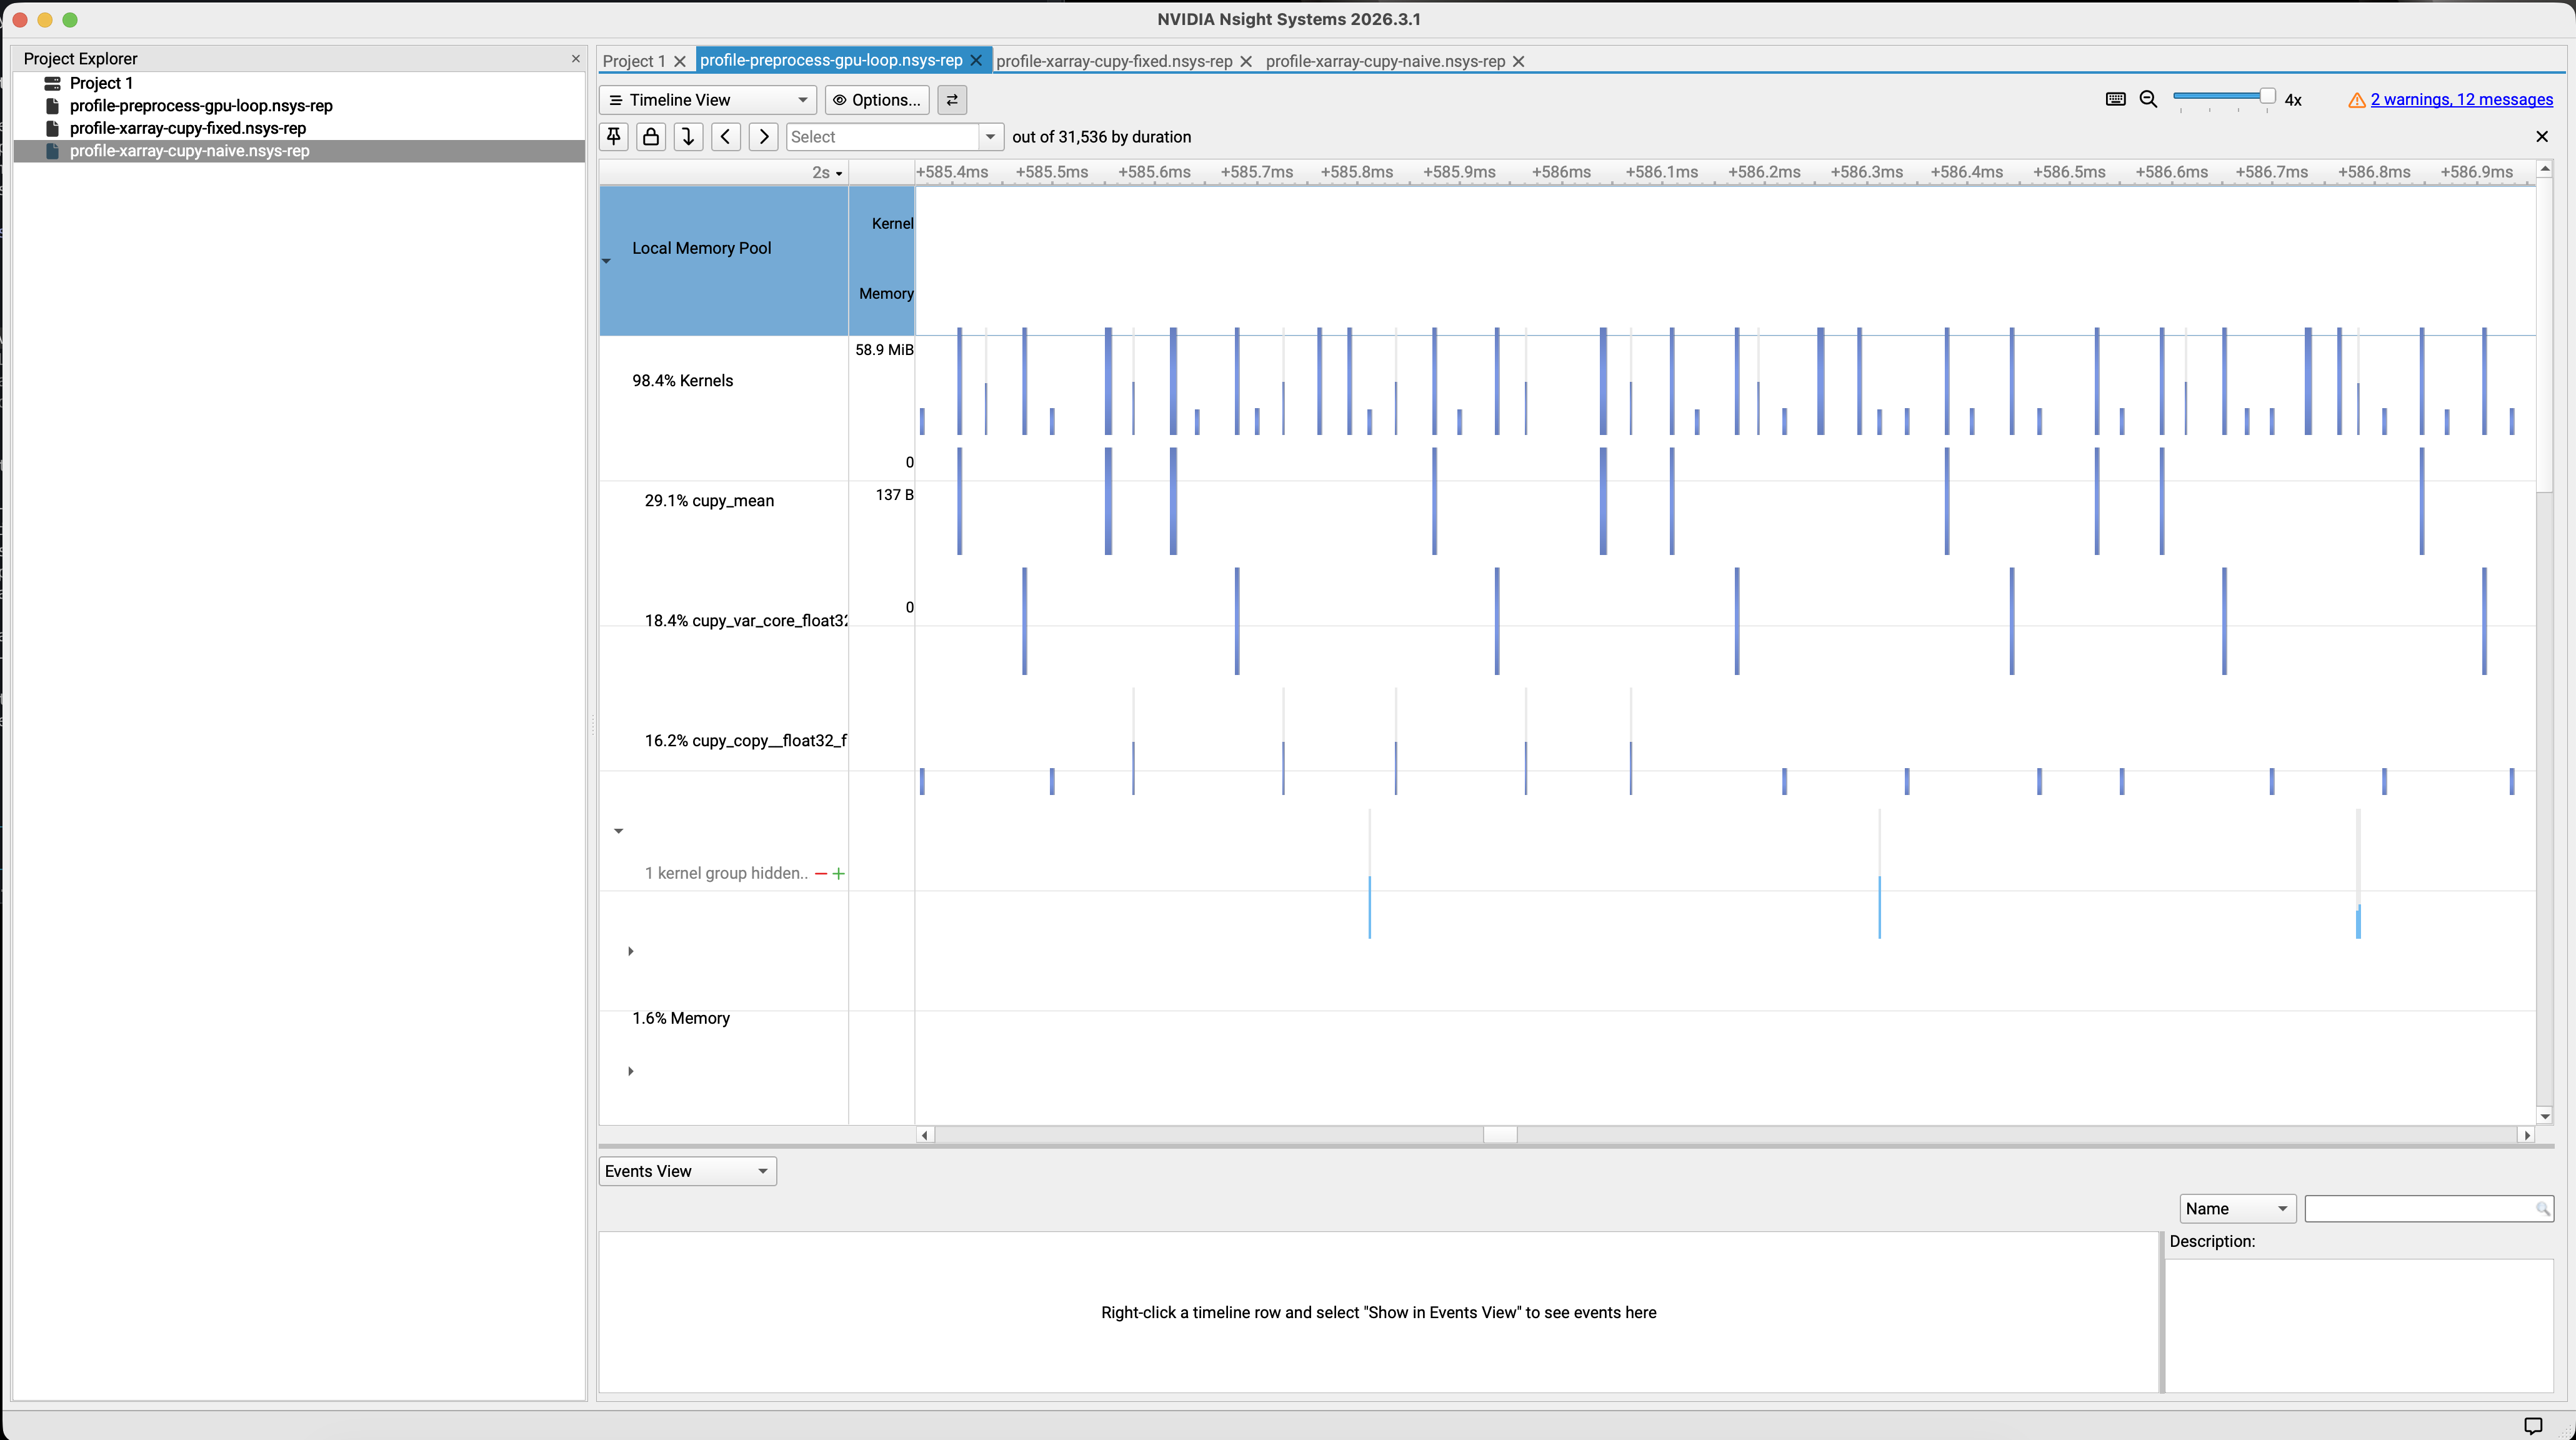Toggle the lock icon in the search bar
2576x1440 pixels.
click(x=651, y=136)
